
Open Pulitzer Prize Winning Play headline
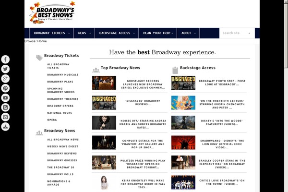[x=143, y=164]
